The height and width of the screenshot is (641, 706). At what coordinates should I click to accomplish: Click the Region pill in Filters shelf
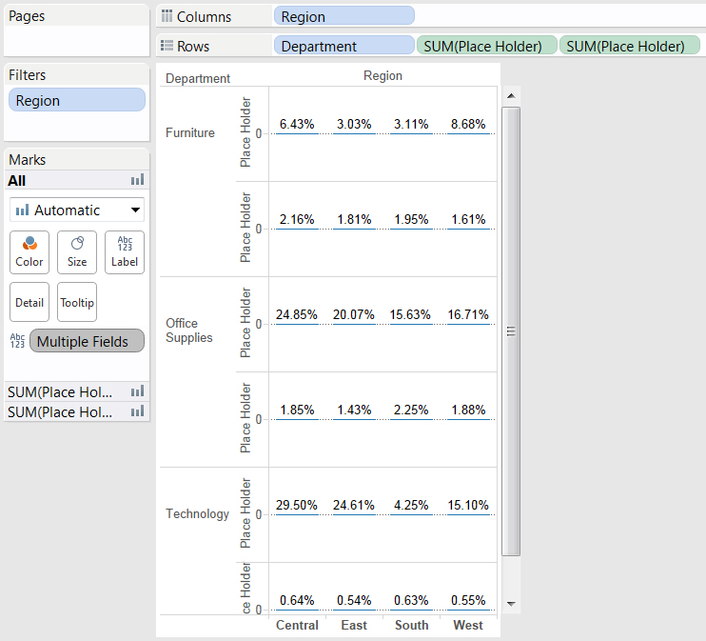pyautogui.click(x=77, y=101)
